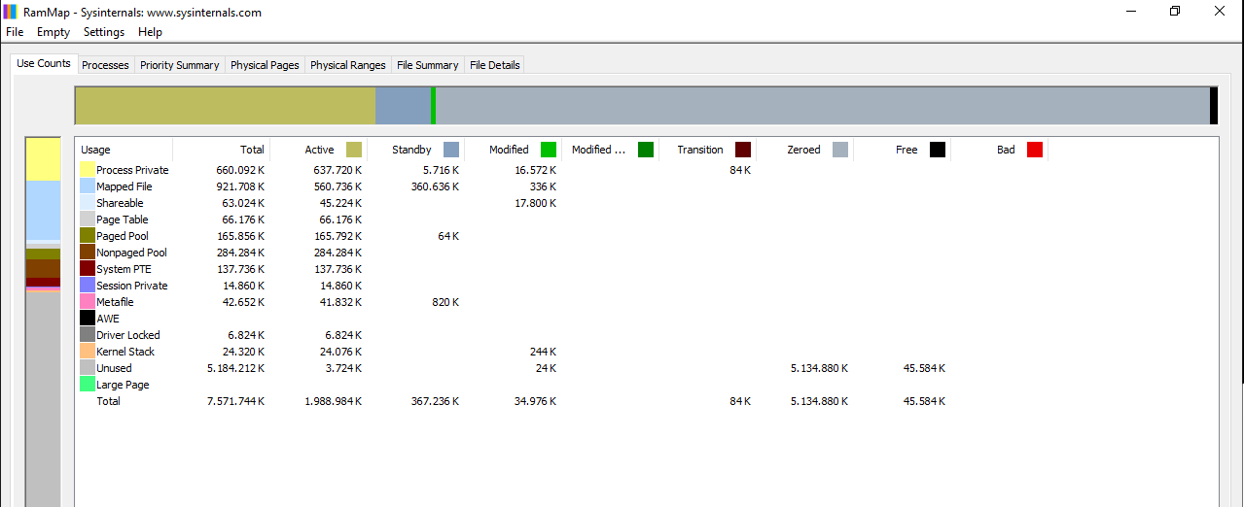Sort by the Zeroed column header label

pyautogui.click(x=803, y=150)
